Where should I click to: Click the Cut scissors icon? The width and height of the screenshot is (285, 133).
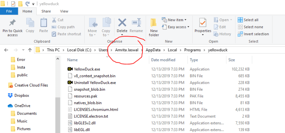click(x=54, y=20)
